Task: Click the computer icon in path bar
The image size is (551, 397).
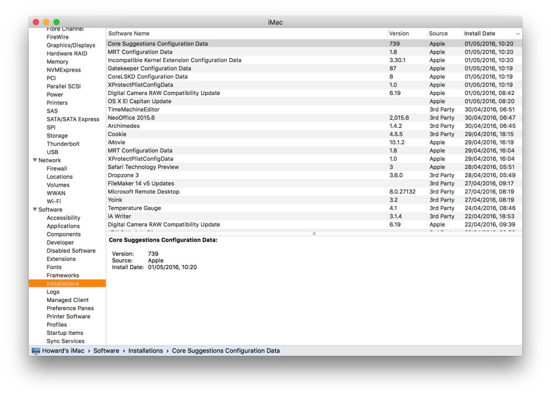Action: [x=36, y=351]
